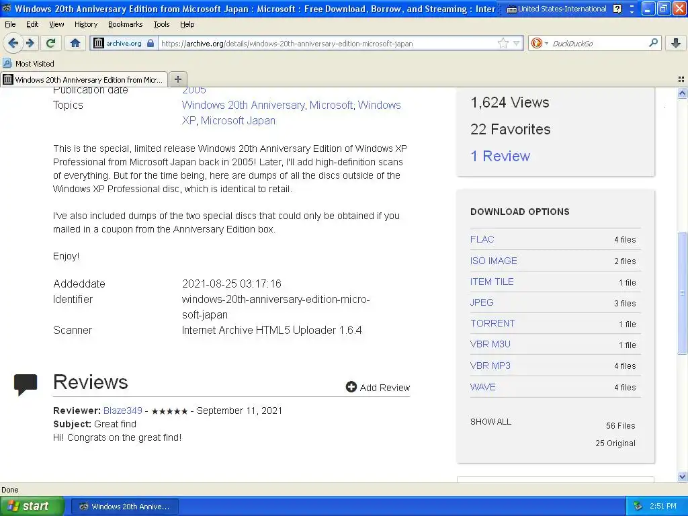The width and height of the screenshot is (688, 516).
Task: Download the TORRENT file
Action: click(492, 323)
